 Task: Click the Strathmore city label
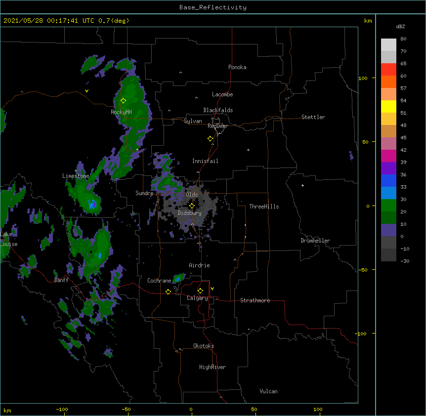(x=255, y=300)
